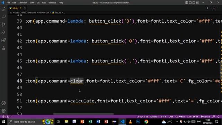Viewport: 222px width, 125px height.
Task: Click the taskbar search box
Action: coord(31,122)
